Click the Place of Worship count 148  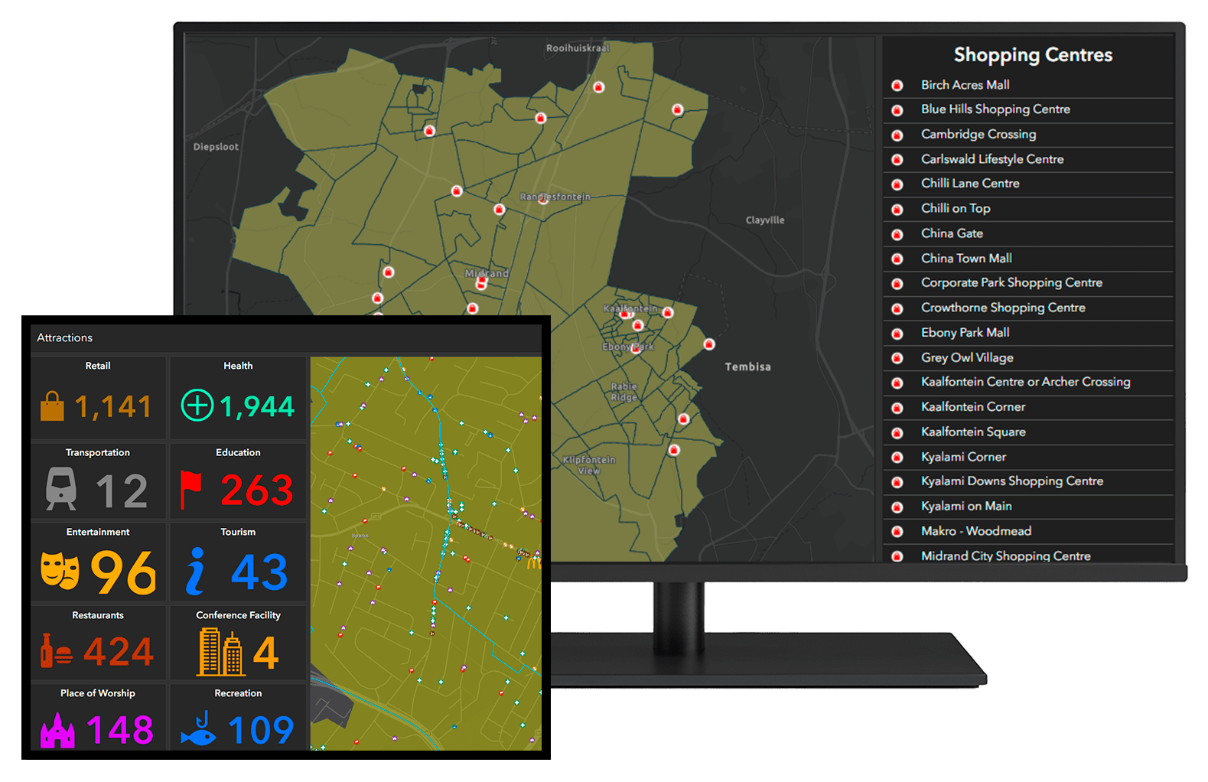pyautogui.click(x=120, y=730)
